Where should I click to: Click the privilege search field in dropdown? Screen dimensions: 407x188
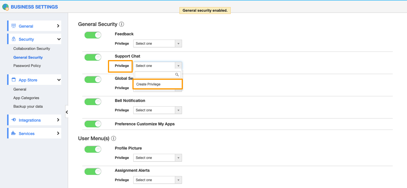tap(155, 75)
